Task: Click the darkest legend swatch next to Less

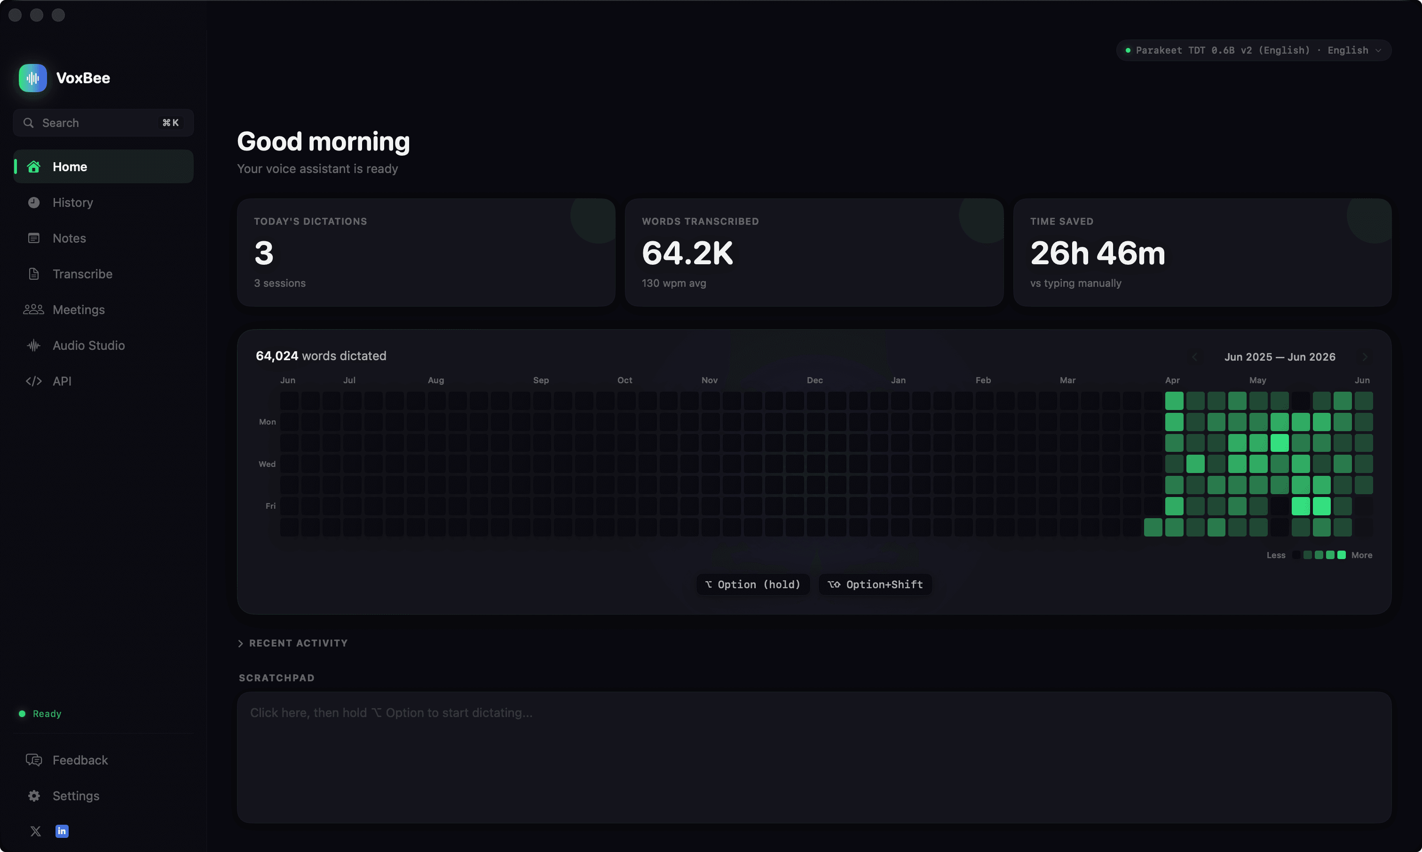Action: (1296, 555)
